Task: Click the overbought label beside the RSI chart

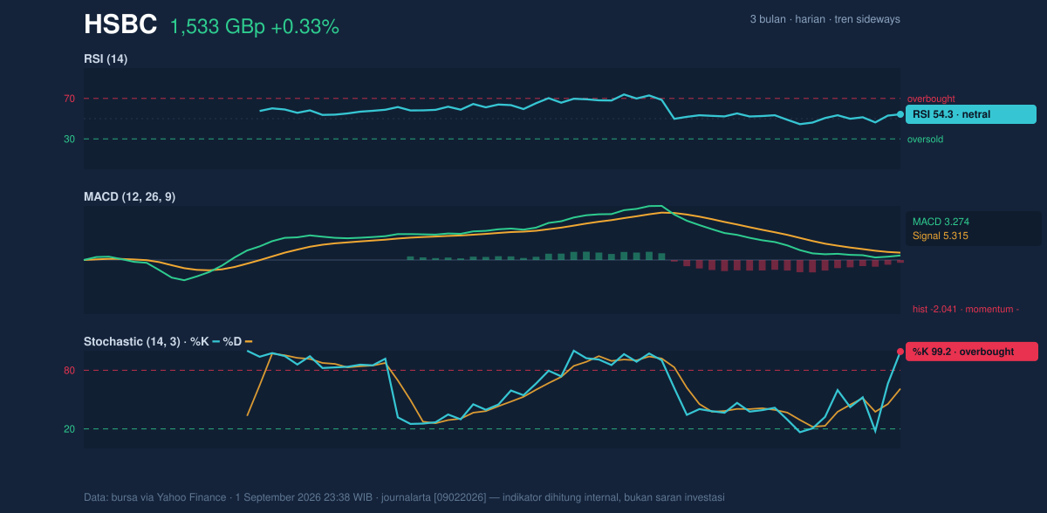Action: (931, 99)
